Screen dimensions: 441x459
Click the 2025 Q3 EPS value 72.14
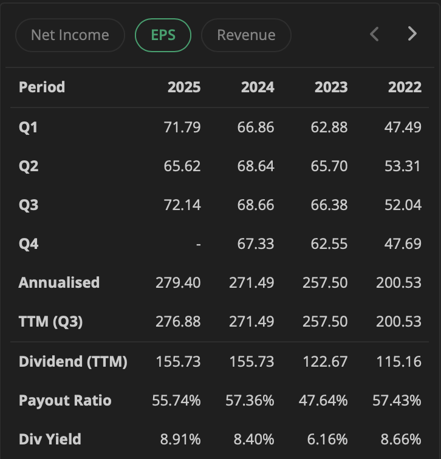(x=182, y=205)
